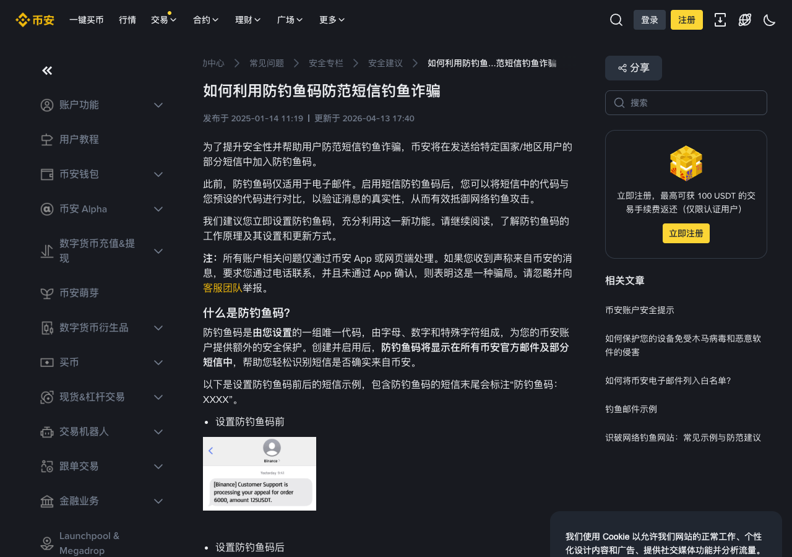Screen dimensions: 792x557
Task: Expand 金融业务 chevron
Action: pos(158,501)
